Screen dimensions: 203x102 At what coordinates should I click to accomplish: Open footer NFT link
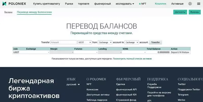[89, 84]
